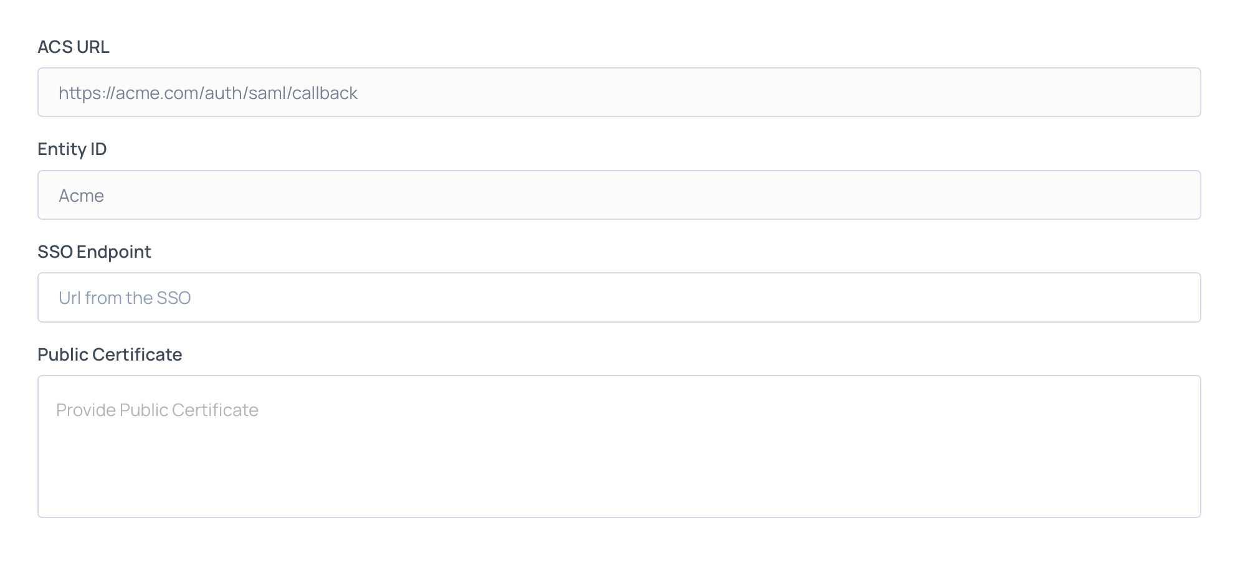Click the "Url from the SSO" placeholder
Viewport: 1235px width, 573px height.
click(125, 298)
